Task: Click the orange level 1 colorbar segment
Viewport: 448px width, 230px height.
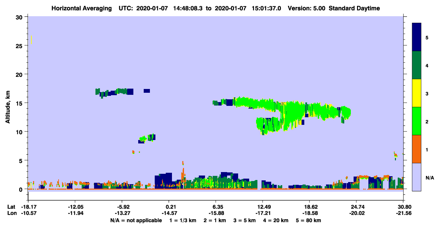Action: 417,149
